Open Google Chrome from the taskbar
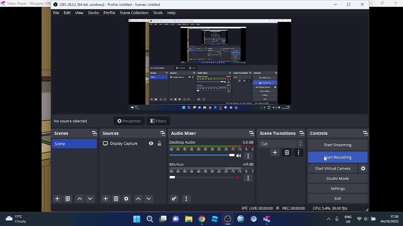The height and width of the screenshot is (226, 403). point(202,219)
